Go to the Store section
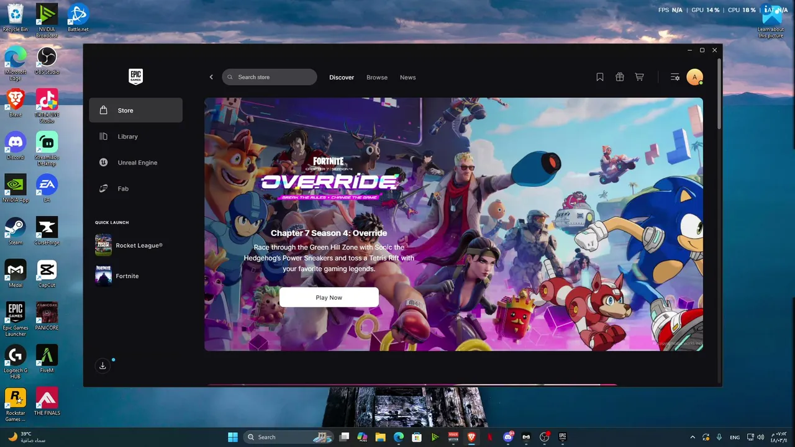The width and height of the screenshot is (795, 447). coord(135,111)
